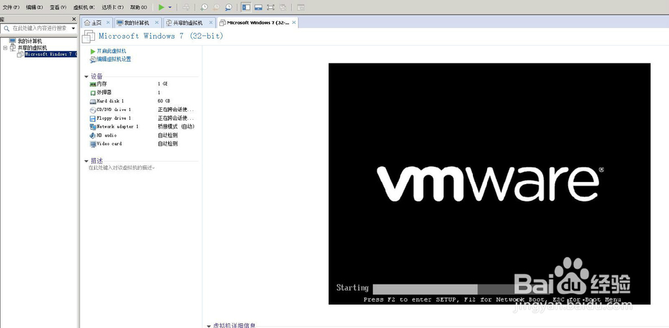Click the 内存 memory device icon

point(93,84)
